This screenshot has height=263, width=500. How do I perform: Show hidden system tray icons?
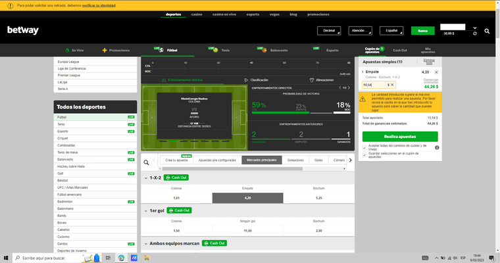pos(436,258)
